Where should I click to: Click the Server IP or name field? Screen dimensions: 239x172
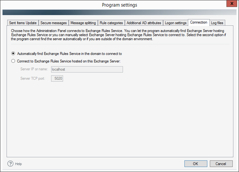(x=87, y=69)
